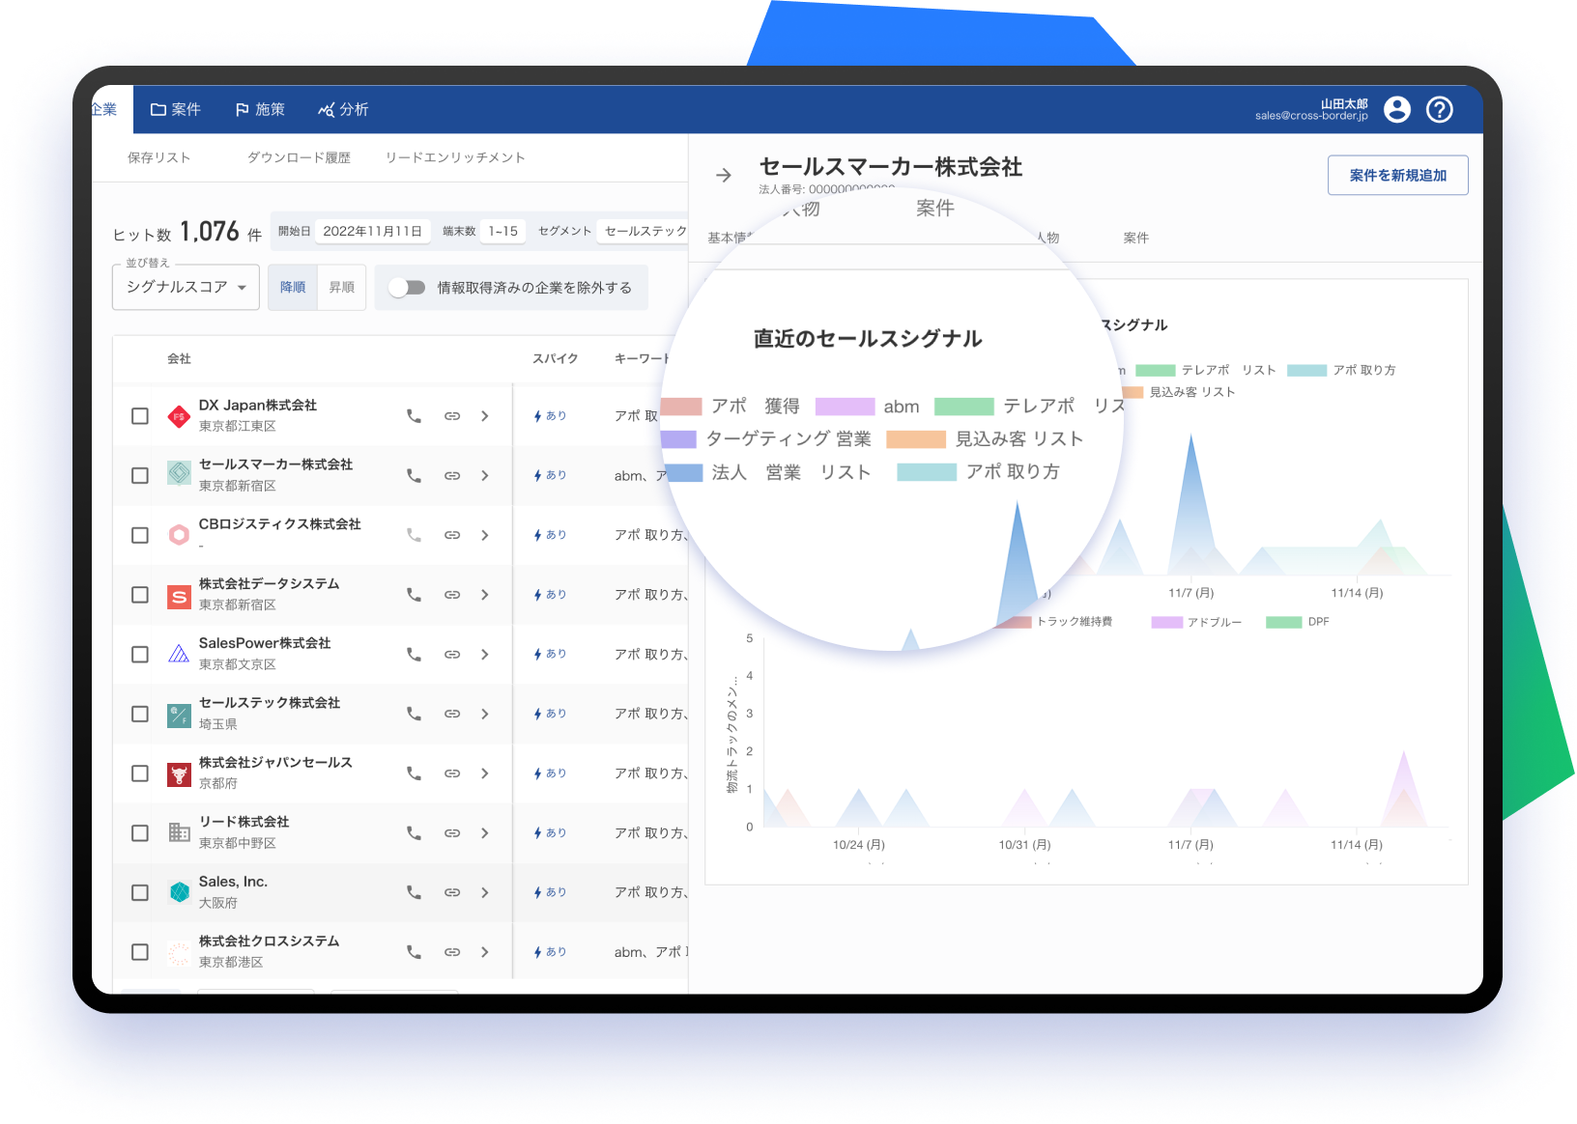This screenshot has height=1124, width=1577.
Task: Open the help question mark icon
Action: tap(1440, 109)
